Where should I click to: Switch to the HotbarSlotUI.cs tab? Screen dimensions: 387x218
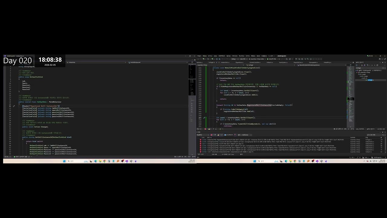tap(225, 62)
